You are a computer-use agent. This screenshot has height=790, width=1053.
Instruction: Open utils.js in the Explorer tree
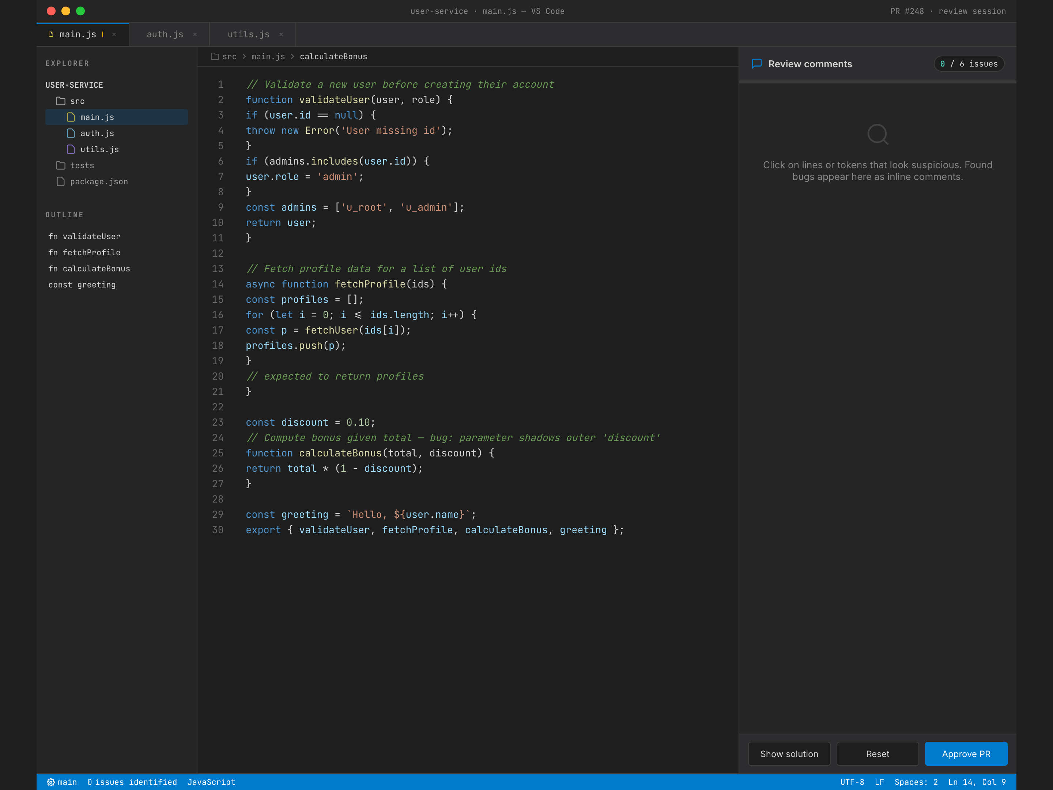[x=117, y=150]
